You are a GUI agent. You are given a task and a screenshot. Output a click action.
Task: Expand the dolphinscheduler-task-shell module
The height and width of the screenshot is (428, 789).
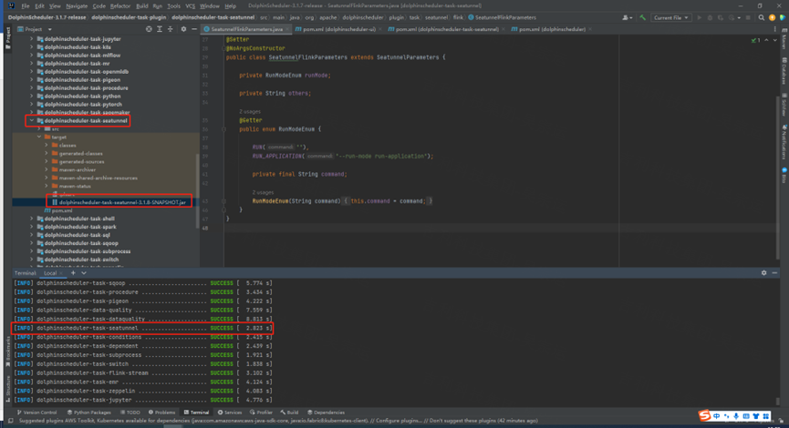[x=31, y=219]
